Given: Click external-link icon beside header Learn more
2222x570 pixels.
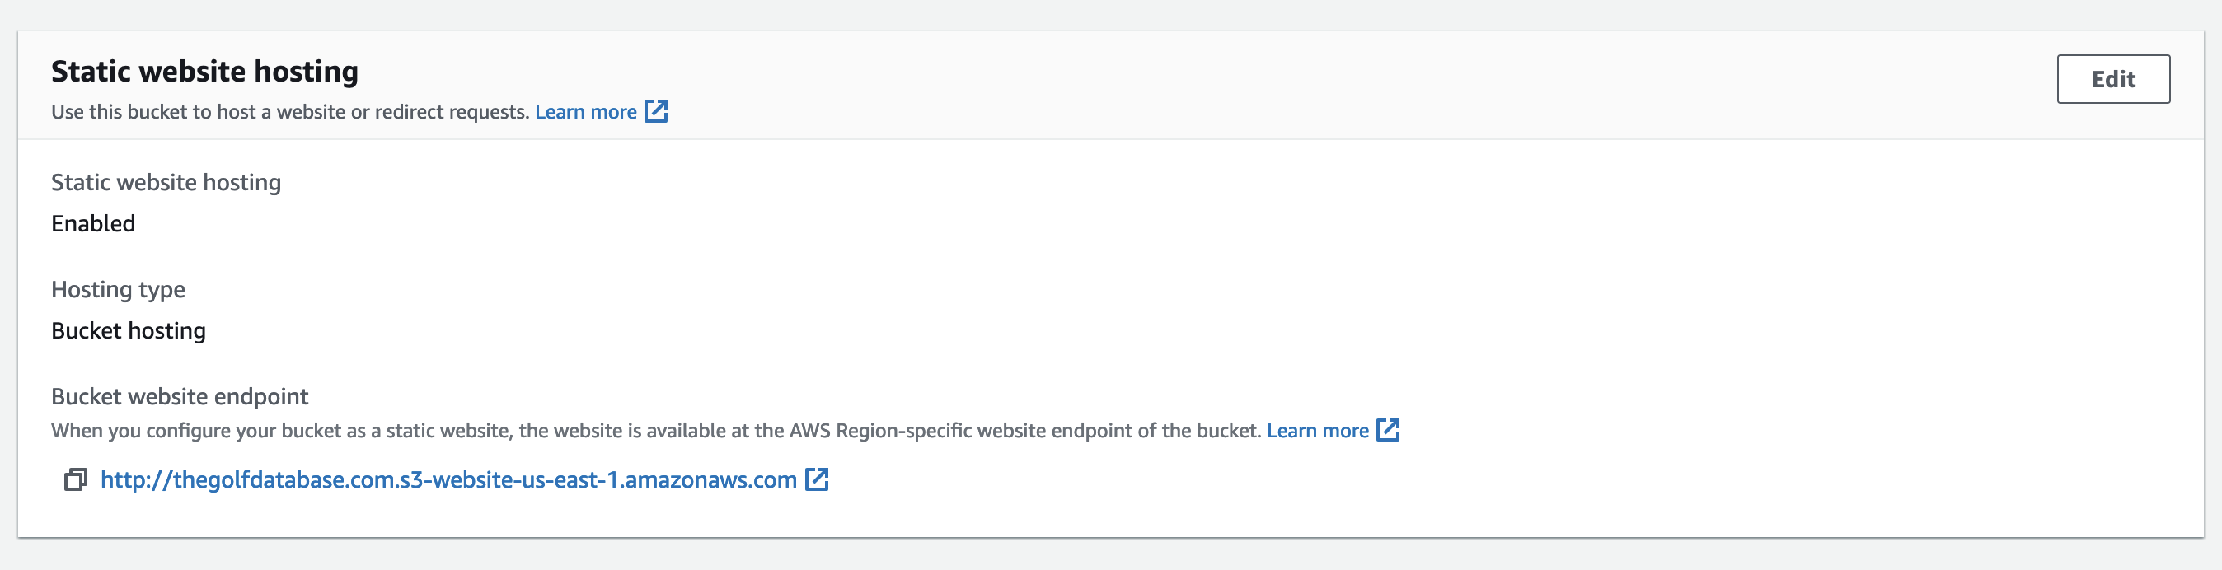Looking at the screenshot, I should [656, 111].
